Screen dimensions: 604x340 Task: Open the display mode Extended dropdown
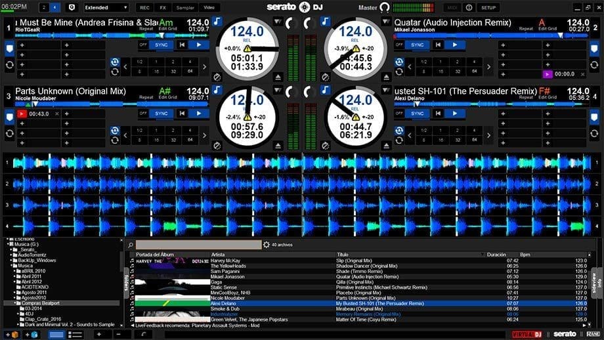(106, 7)
